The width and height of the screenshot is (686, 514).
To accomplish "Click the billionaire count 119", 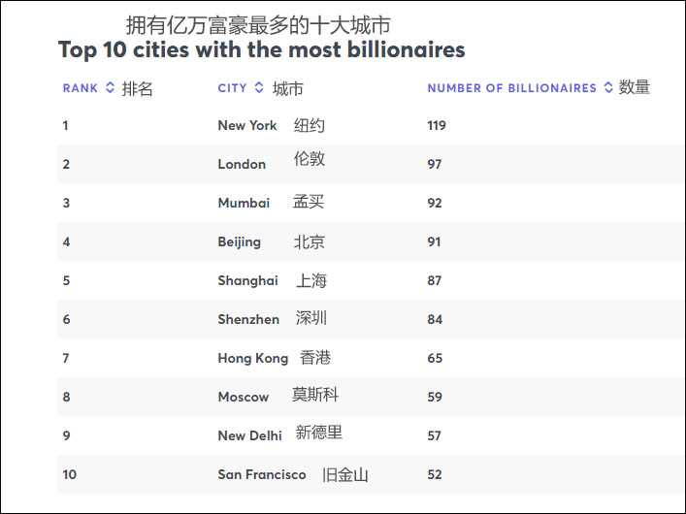I will point(437,125).
